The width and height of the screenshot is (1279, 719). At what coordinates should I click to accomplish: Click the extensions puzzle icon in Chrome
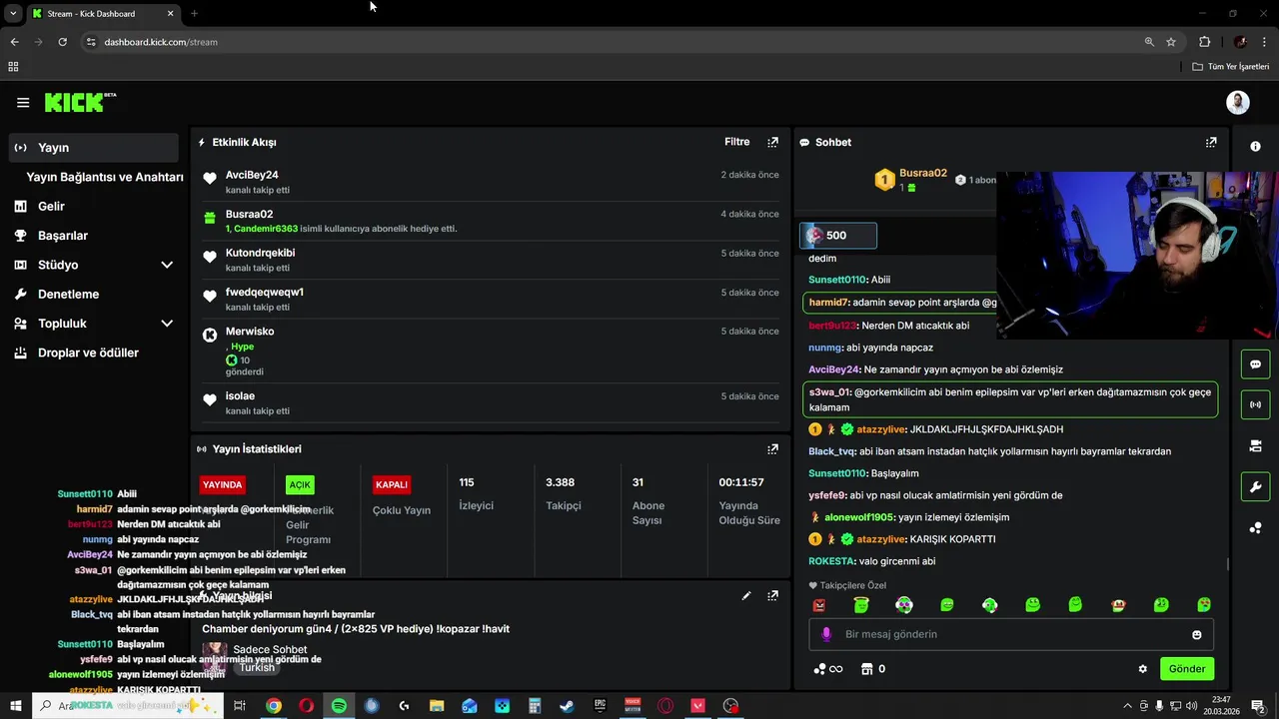click(x=1204, y=42)
